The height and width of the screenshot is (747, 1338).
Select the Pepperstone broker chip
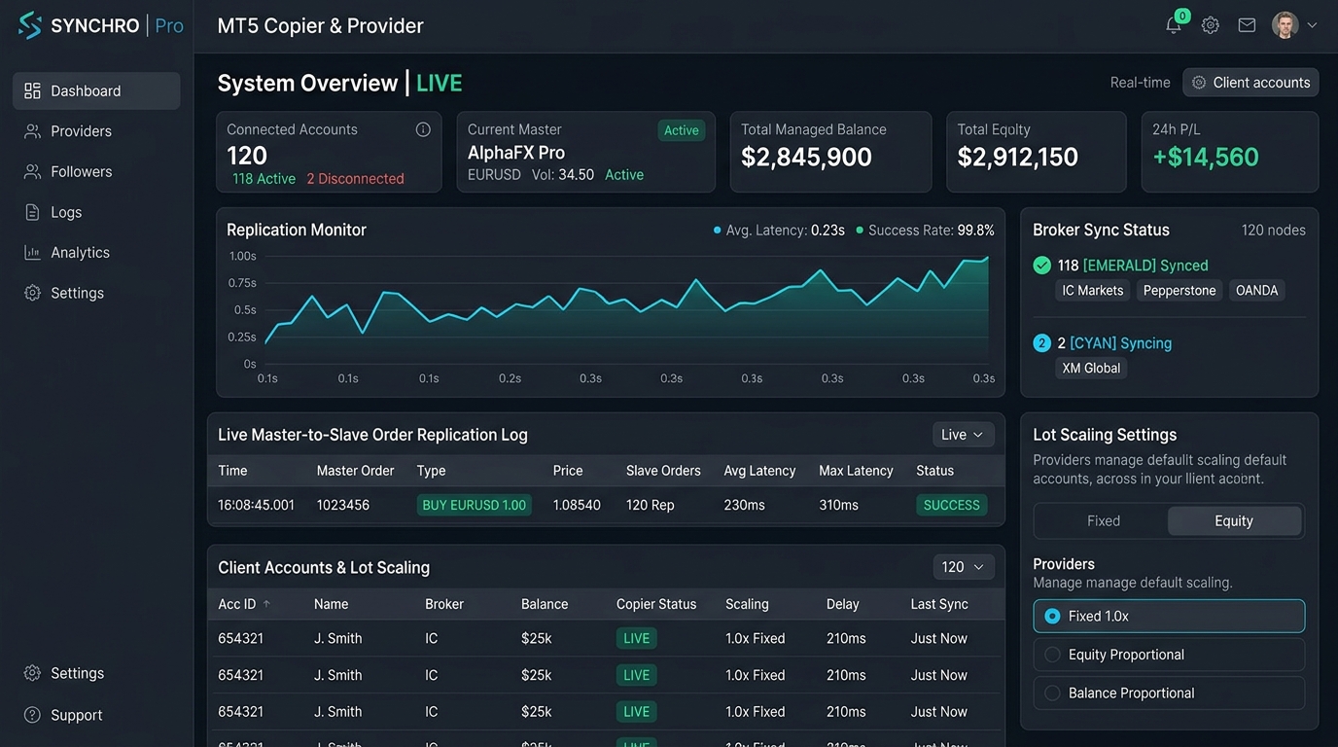point(1180,291)
